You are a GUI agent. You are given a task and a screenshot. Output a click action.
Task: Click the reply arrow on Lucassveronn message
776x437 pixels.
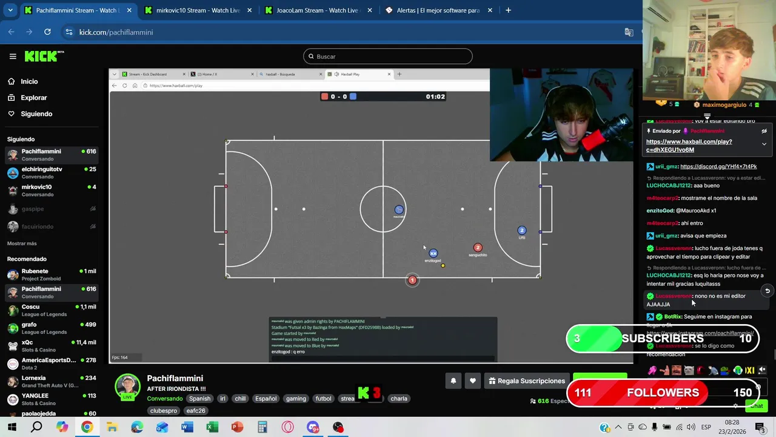click(767, 291)
